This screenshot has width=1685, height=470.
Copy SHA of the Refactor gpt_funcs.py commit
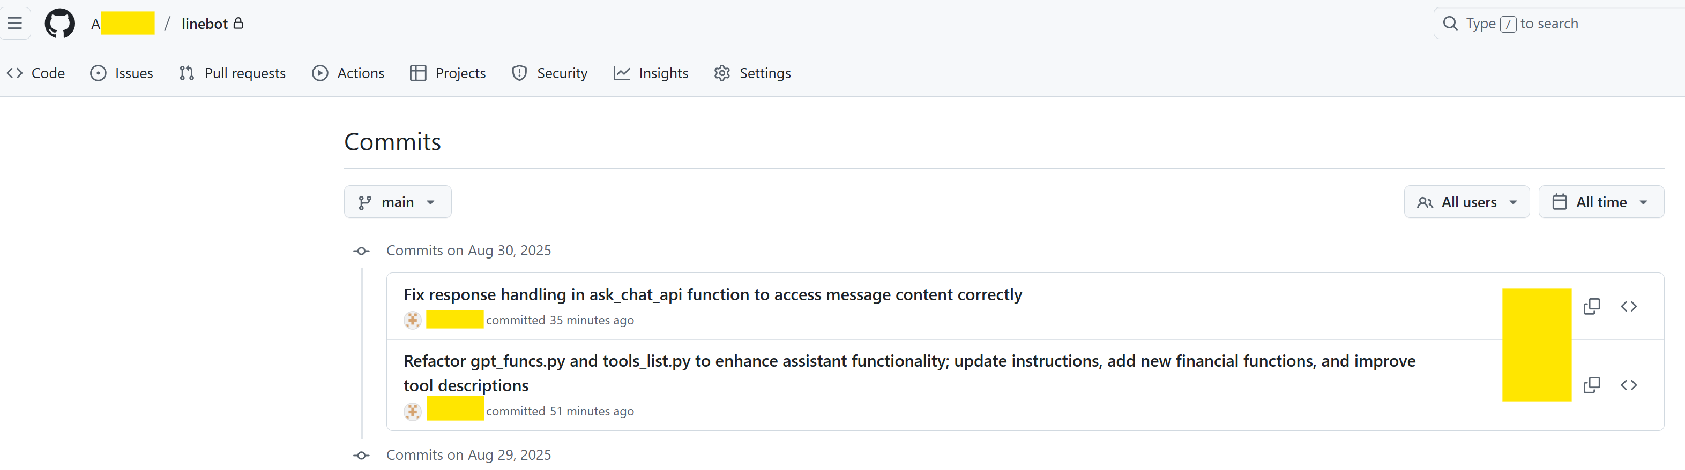1591,385
